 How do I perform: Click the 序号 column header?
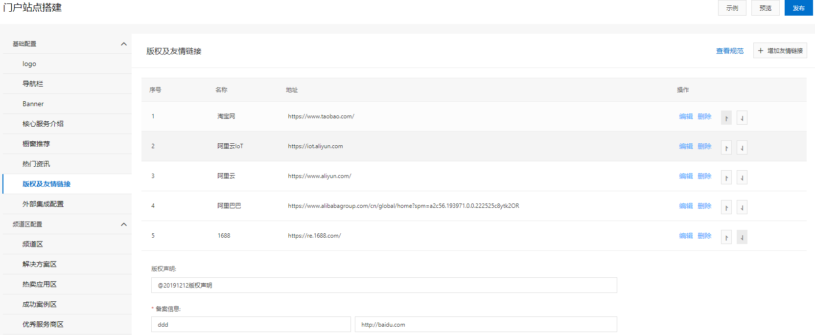point(155,90)
